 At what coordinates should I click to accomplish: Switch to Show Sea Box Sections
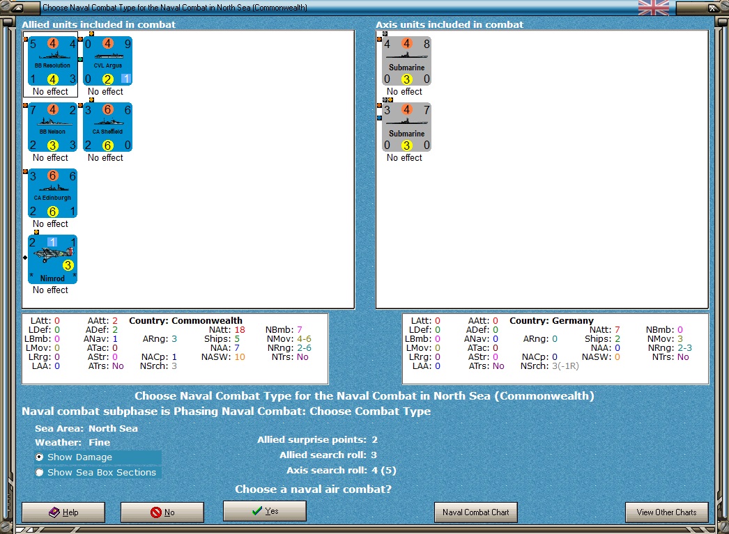[x=98, y=472]
